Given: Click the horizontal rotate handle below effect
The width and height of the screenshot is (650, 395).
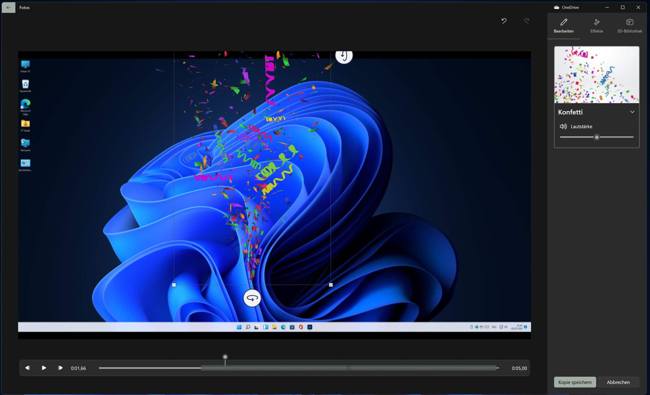Looking at the screenshot, I should [252, 298].
